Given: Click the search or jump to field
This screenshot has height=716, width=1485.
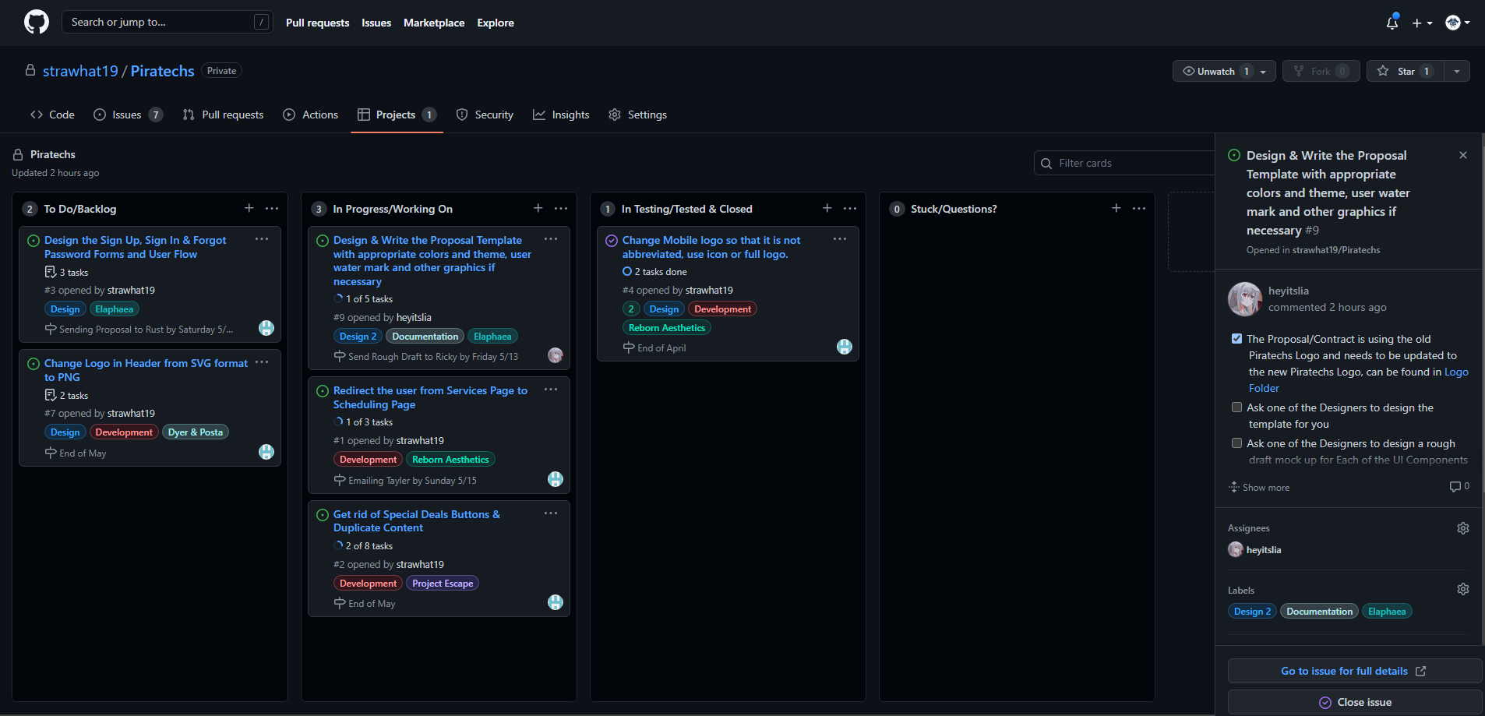Looking at the screenshot, I should (168, 22).
